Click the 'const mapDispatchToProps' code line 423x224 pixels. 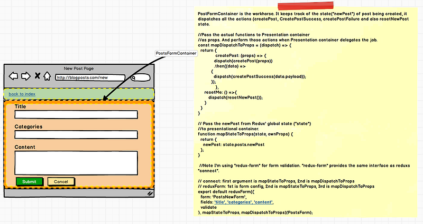point(245,45)
